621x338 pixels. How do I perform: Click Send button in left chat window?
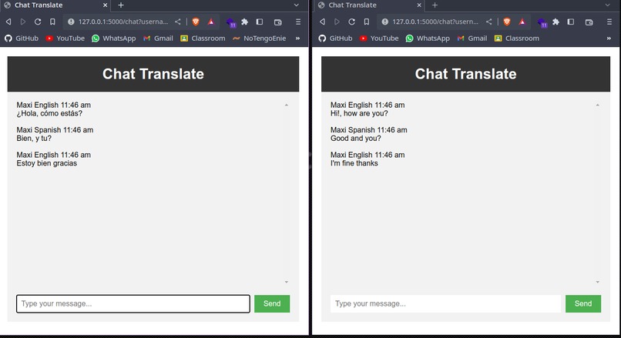point(272,303)
